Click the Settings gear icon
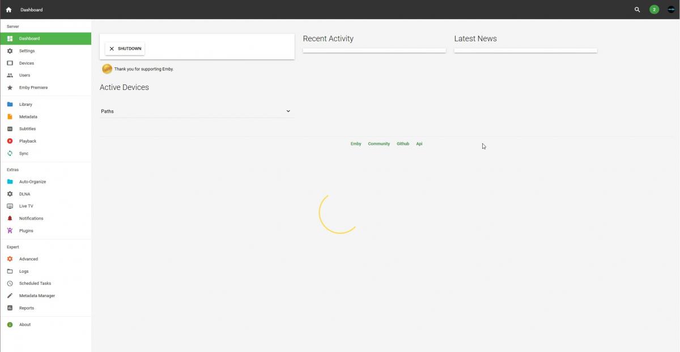The image size is (680, 352). pyautogui.click(x=10, y=51)
